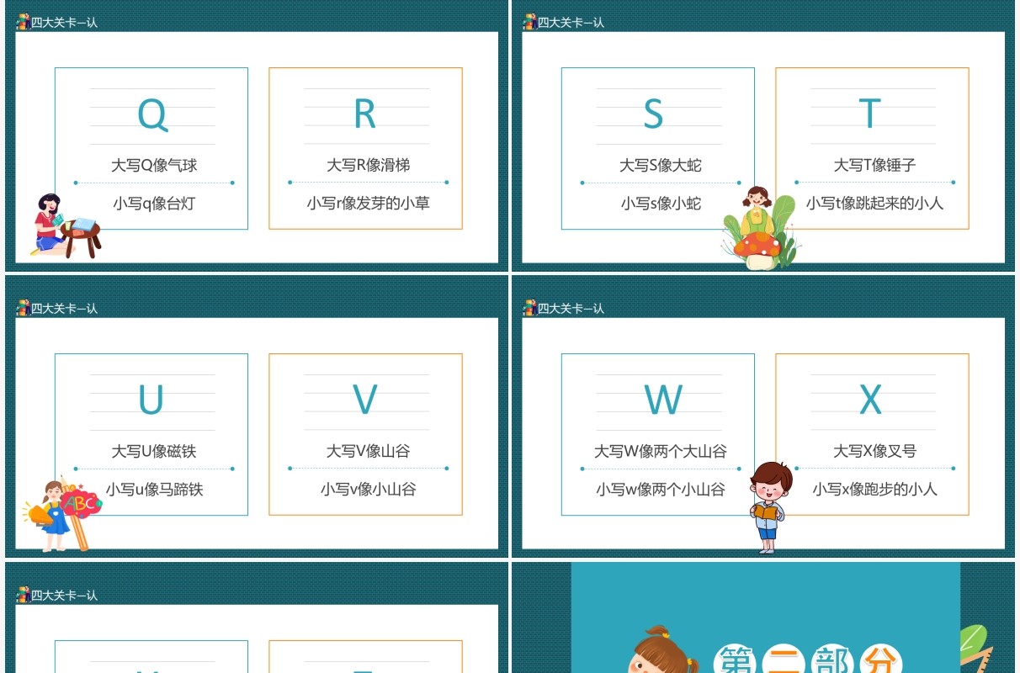Click the girl on mushroom illustration
Screen dimensions: 1020x673
[x=759, y=229]
